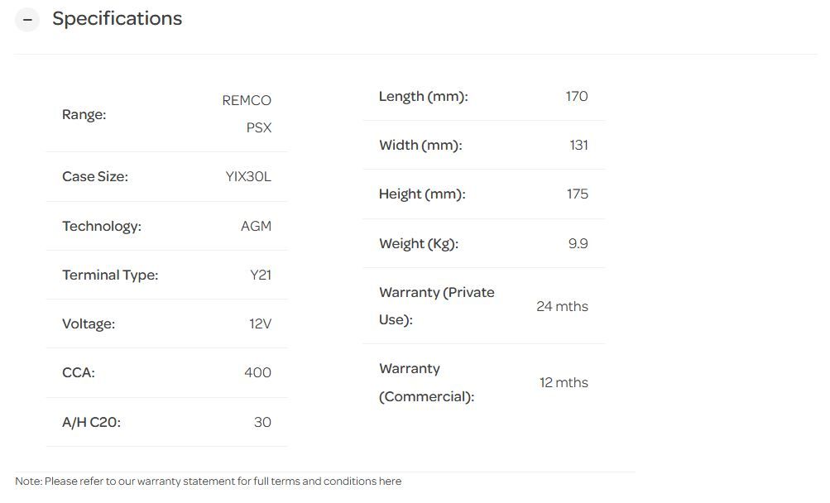The height and width of the screenshot is (503, 830).
Task: Select the 400 CCA value
Action: [257, 372]
